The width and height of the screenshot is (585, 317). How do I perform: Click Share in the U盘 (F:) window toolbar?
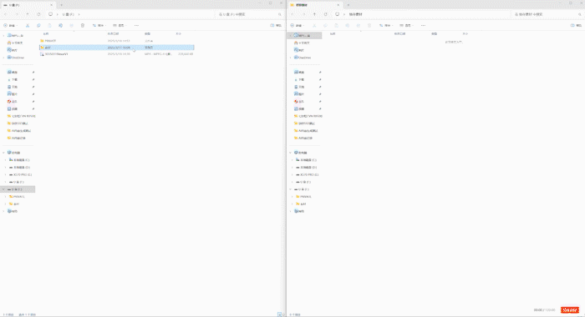click(71, 25)
